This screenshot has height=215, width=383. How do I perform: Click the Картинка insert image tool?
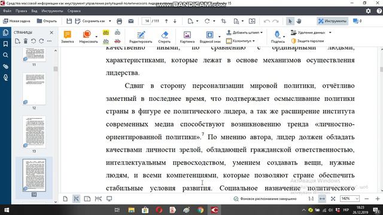click(x=187, y=37)
